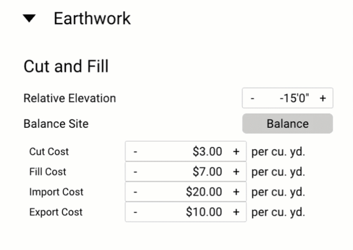This screenshot has height=250, width=353.
Task: Decrease the Import Cost amount
Action: click(135, 192)
